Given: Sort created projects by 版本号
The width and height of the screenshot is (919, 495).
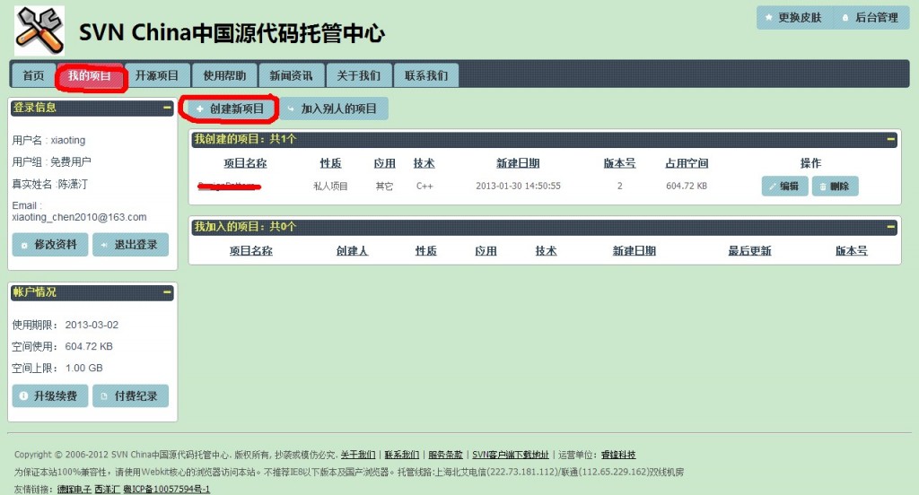Looking at the screenshot, I should click(619, 163).
